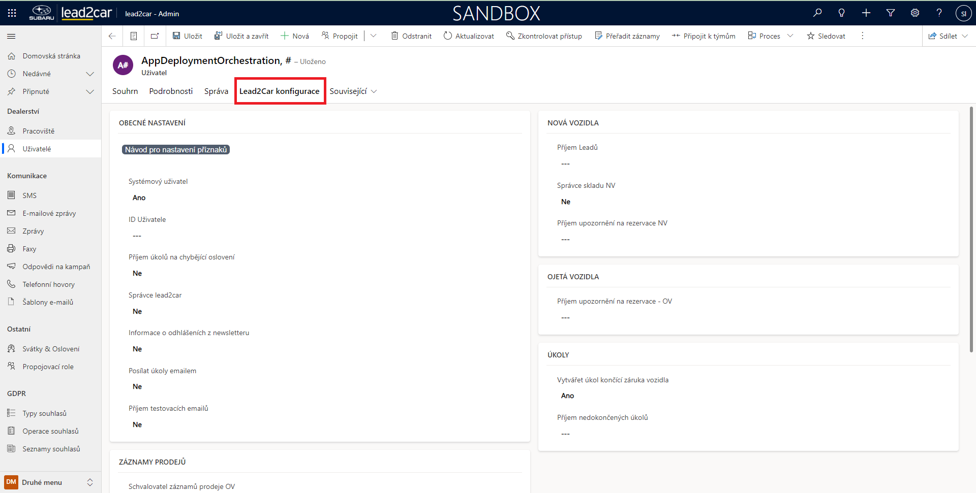Toggle the Správce lead2car Ne value
976x493 pixels.
[x=137, y=312]
